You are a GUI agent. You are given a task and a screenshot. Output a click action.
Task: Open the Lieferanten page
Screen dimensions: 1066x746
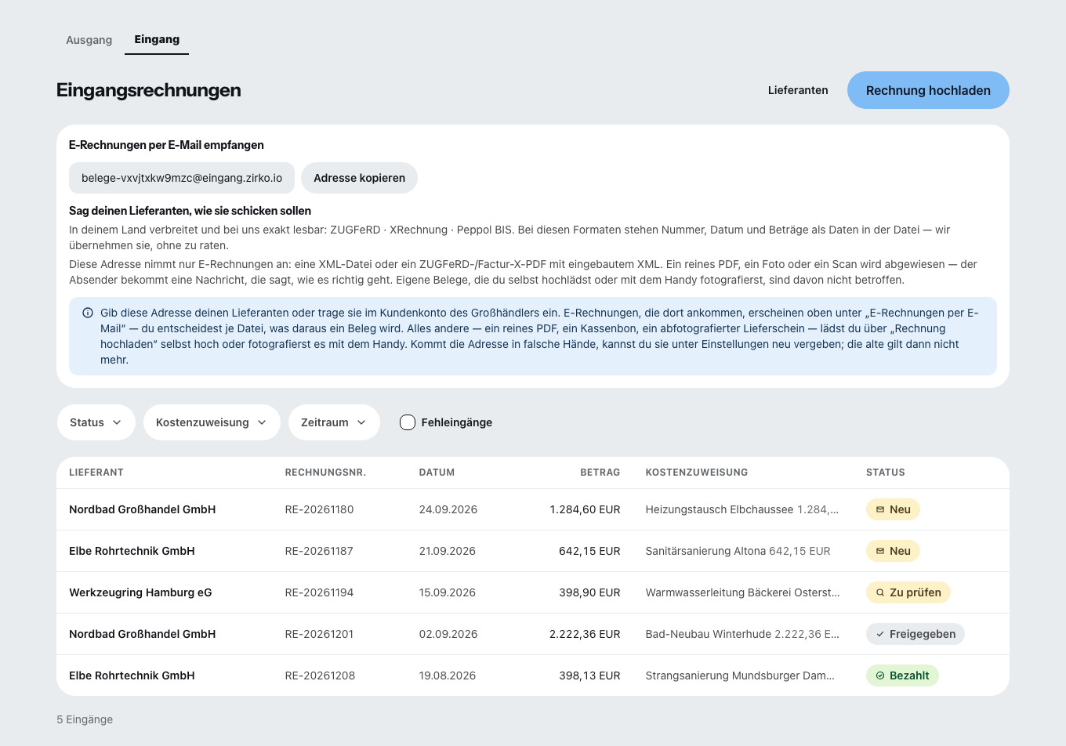[798, 90]
